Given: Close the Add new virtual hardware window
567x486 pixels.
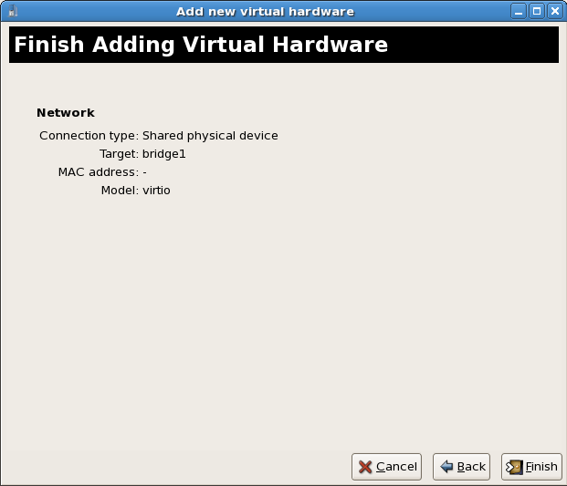Looking at the screenshot, I should pos(555,11).
